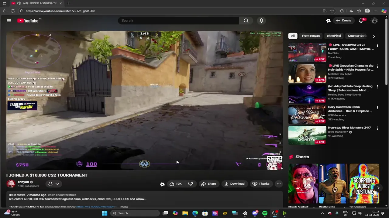Open Deep Healing Sleep live thumbnail
389x218 pixels.
(x=307, y=94)
